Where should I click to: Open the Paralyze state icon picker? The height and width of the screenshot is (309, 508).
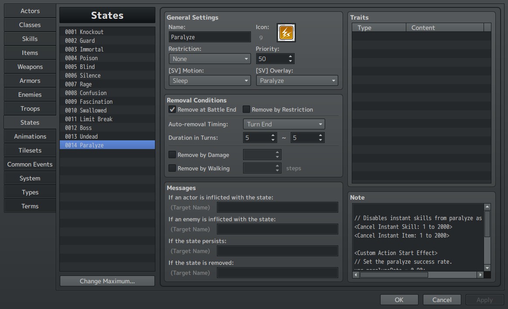pyautogui.click(x=286, y=33)
